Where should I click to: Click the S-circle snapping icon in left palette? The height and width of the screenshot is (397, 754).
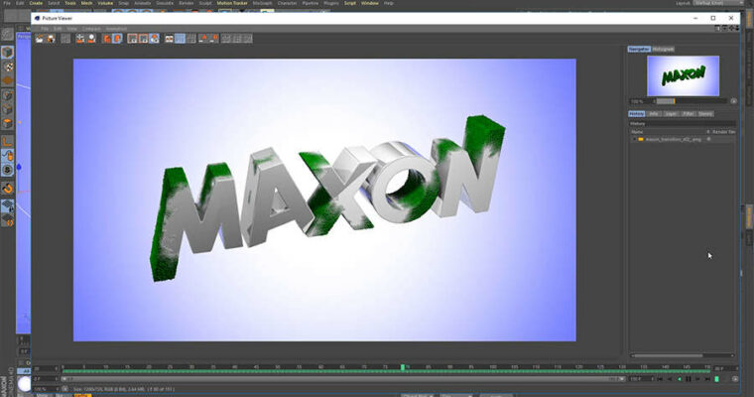coord(7,170)
